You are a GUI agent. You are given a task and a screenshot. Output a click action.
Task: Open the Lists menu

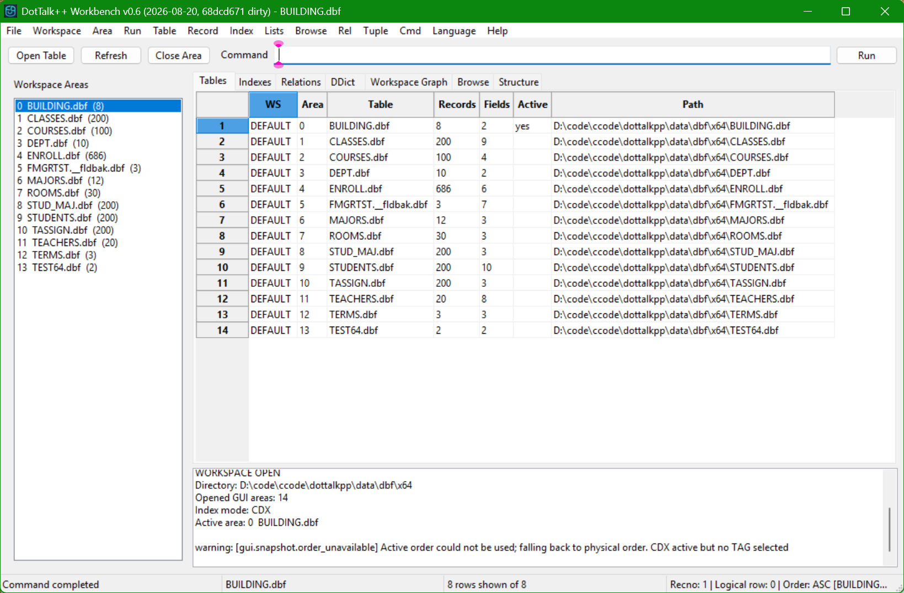274,31
